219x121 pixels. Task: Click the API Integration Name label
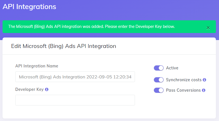click(x=37, y=66)
